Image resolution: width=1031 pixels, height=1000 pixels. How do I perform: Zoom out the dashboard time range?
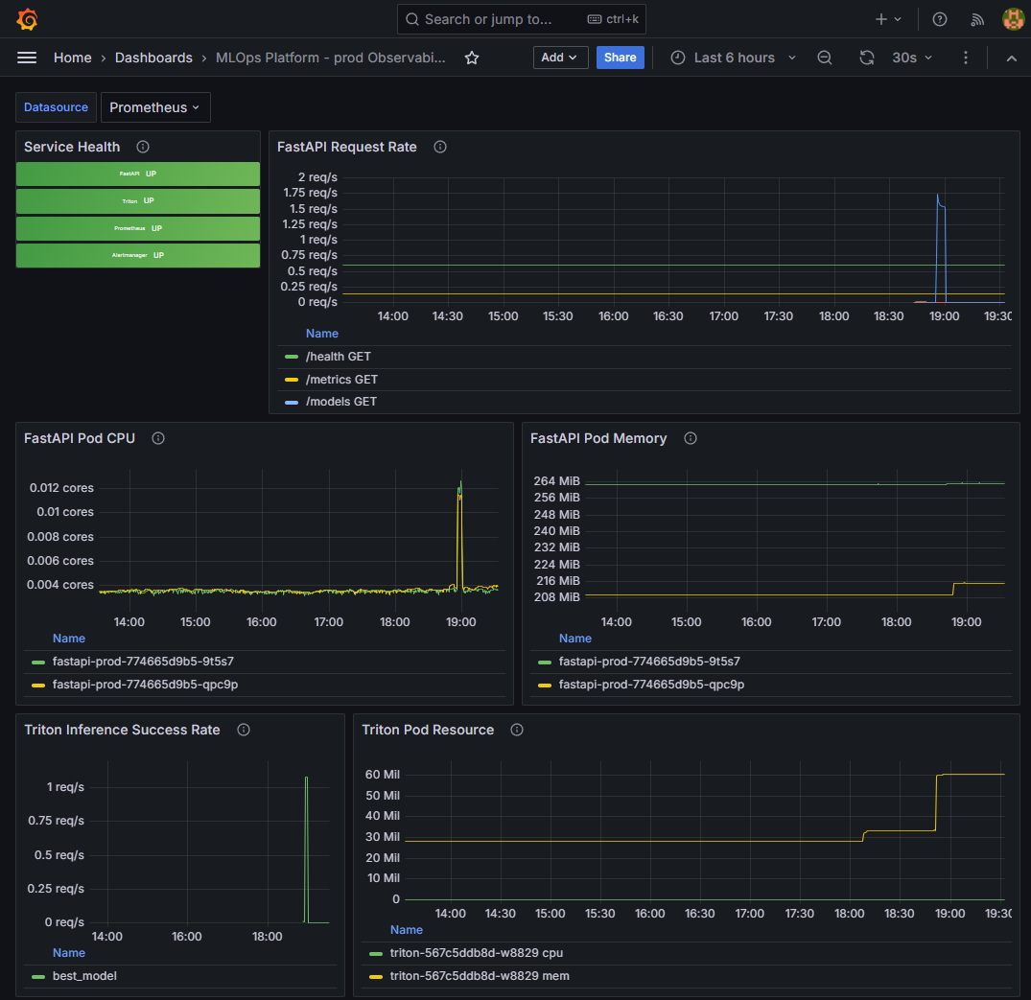[825, 58]
